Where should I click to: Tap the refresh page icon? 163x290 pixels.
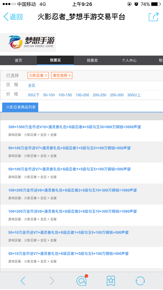pos(140,281)
